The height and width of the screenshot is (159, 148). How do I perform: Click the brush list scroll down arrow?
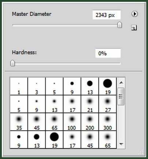(x=121, y=144)
